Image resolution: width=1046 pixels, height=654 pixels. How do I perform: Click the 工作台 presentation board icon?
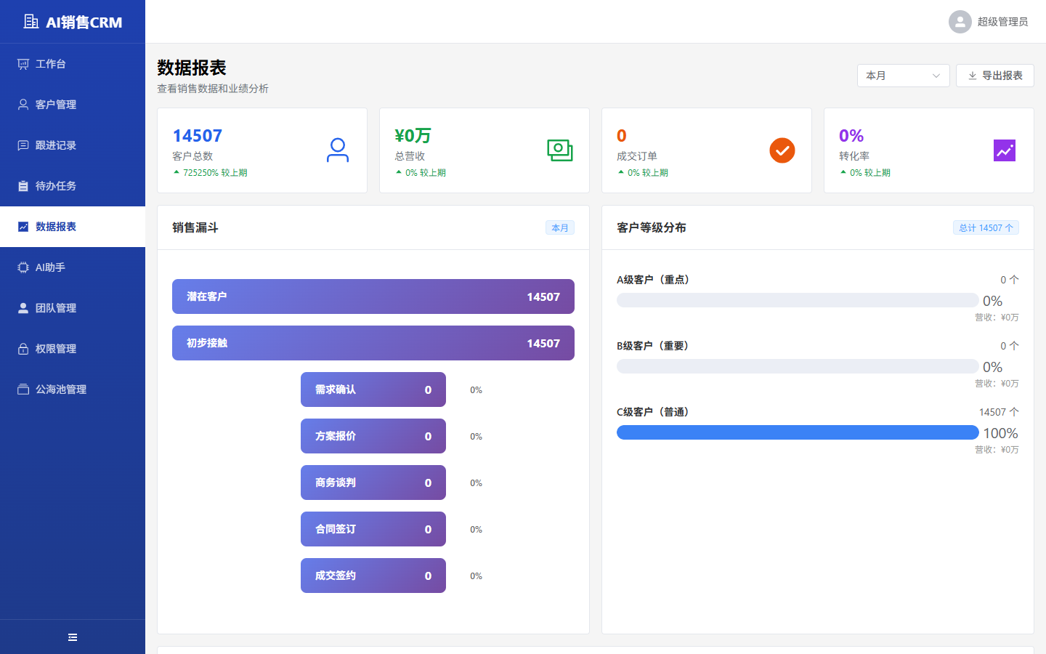pos(23,64)
